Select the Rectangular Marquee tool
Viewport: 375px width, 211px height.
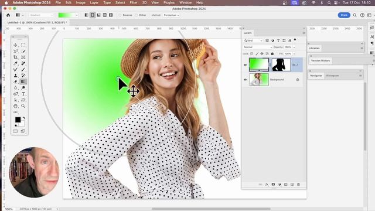point(23,45)
